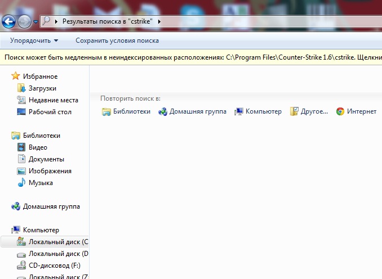Click the Загрузки folder icon
Screen dimensions: 382x279
click(21, 88)
